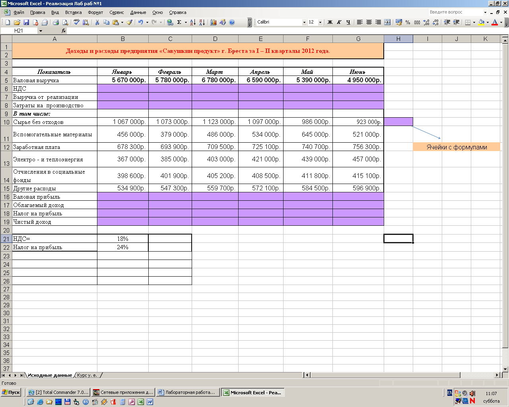Open the Paste options dropdown arrow

122,22
